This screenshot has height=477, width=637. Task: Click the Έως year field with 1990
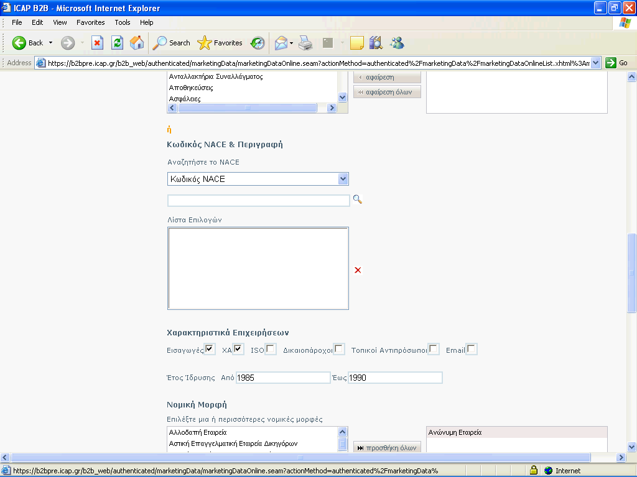point(395,378)
